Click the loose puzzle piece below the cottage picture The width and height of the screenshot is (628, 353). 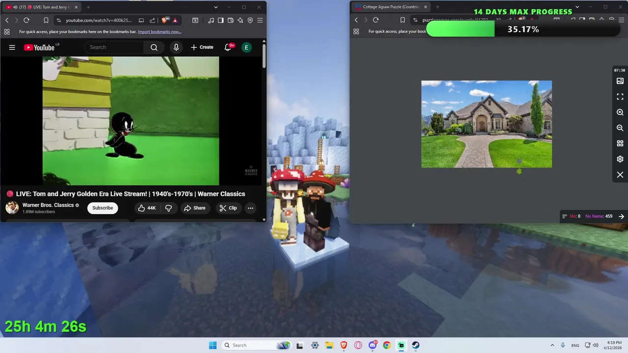click(x=519, y=171)
